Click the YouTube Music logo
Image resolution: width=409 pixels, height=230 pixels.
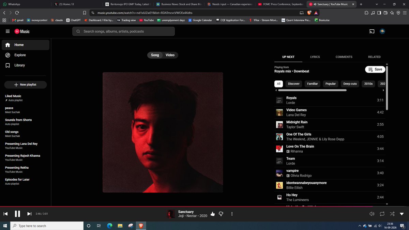22,31
